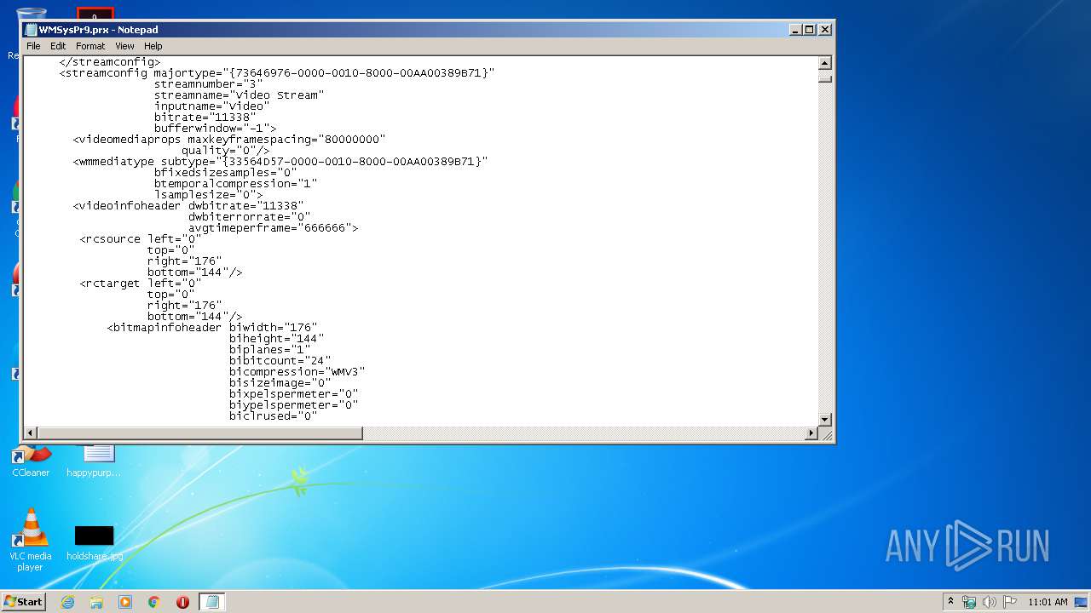This screenshot has width=1091, height=613.
Task: Click the bicompression="WMV3" line
Action: pos(297,372)
